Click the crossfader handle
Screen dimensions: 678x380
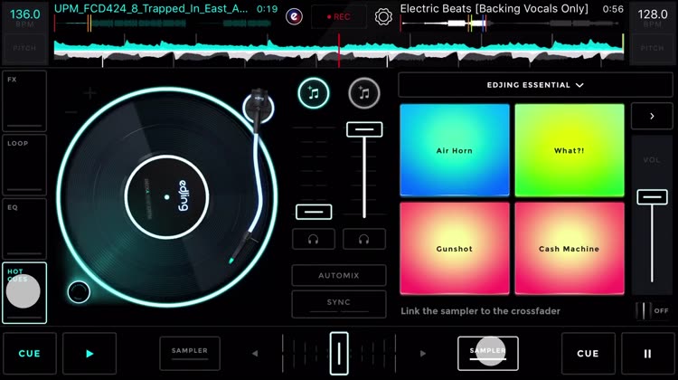(x=339, y=353)
